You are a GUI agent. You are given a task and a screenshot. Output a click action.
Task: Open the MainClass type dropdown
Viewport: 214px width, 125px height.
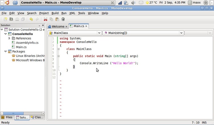tap(75, 33)
